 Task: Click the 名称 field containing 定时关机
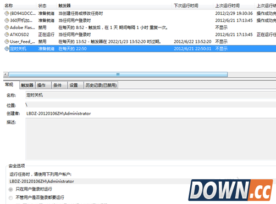point(151,95)
